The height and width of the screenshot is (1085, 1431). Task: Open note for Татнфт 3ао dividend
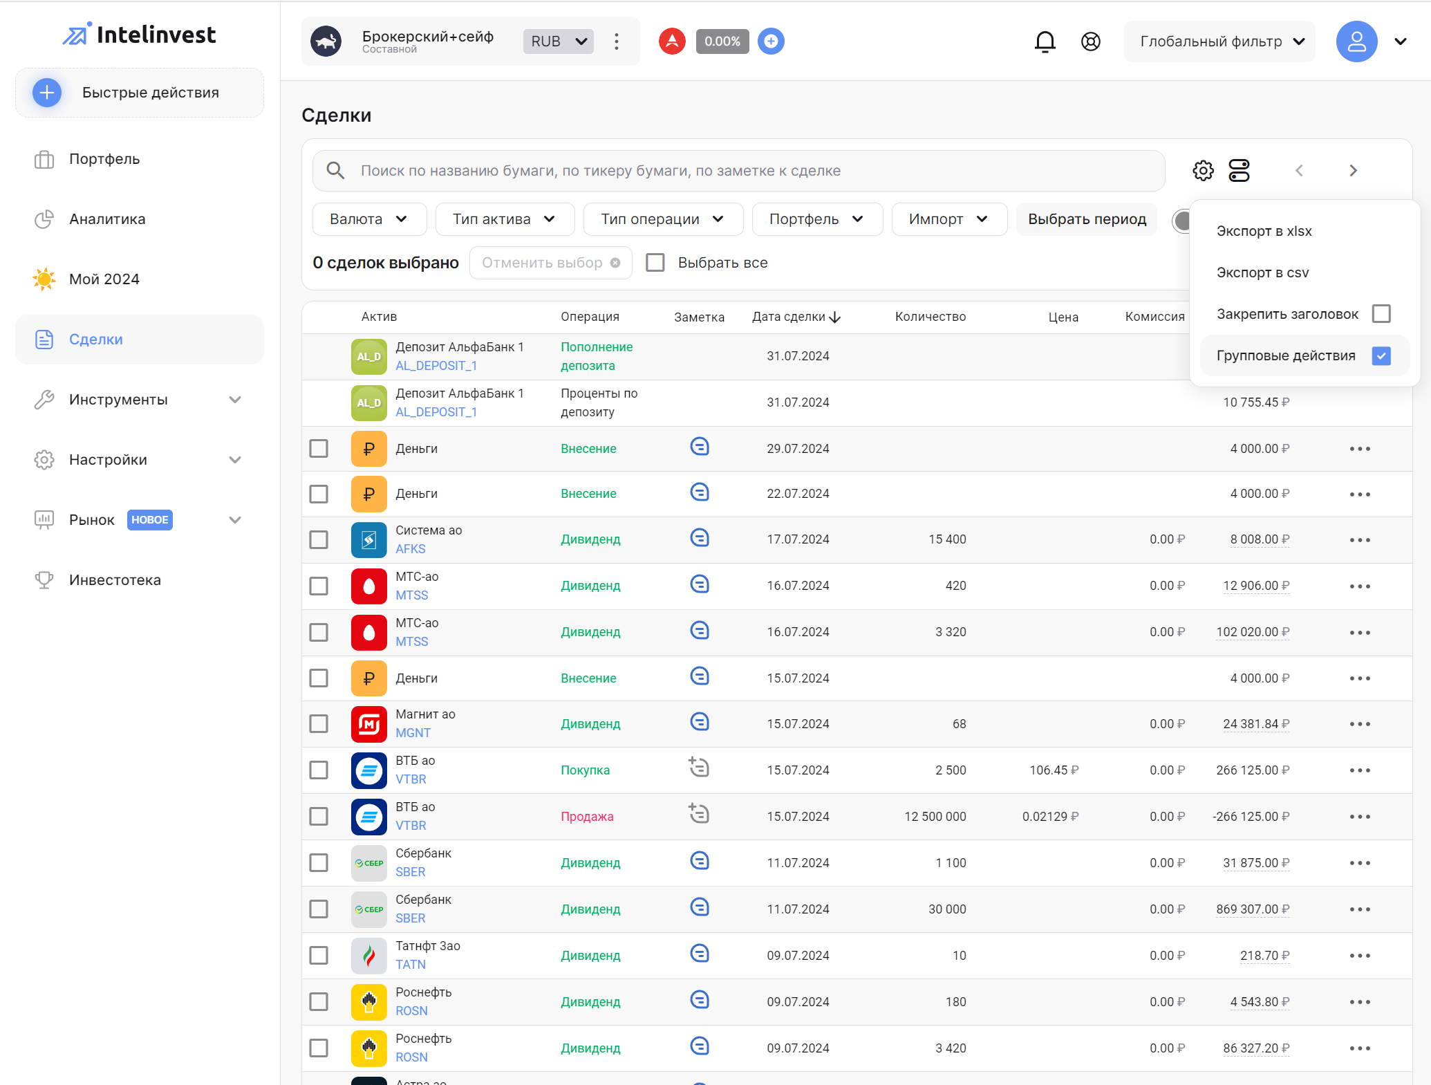pos(700,954)
